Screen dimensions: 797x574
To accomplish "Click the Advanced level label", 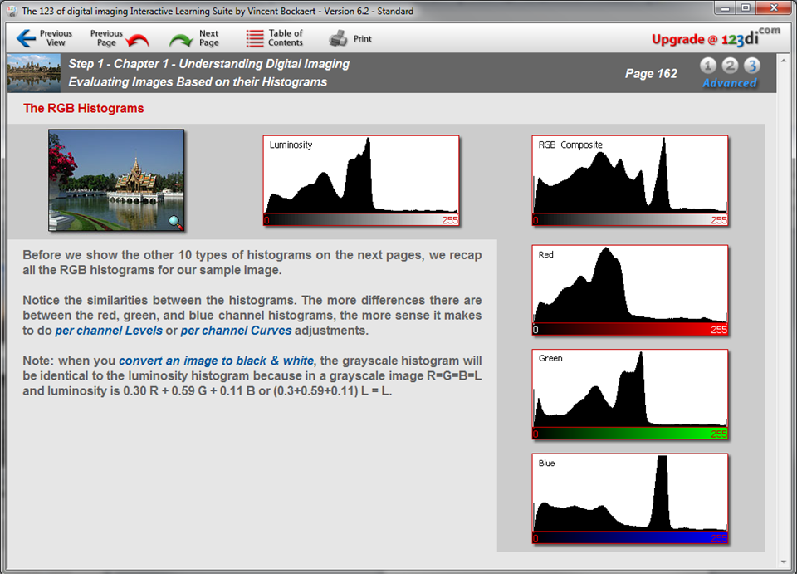I will tap(730, 83).
